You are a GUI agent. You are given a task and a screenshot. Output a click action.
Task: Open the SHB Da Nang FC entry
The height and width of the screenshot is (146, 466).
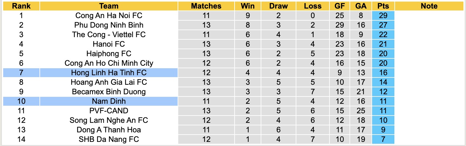[x=109, y=139]
